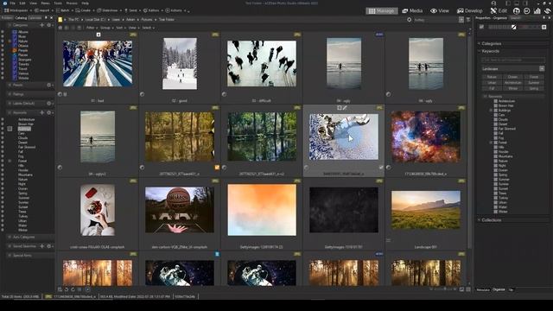
Task: Click the Import toolbar button
Action: coord(42,10)
